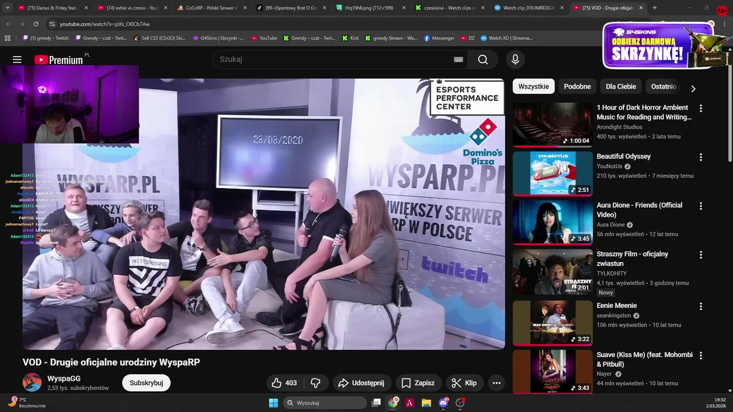
Task: Open the WyspaGG channel name link
Action: coord(64,379)
